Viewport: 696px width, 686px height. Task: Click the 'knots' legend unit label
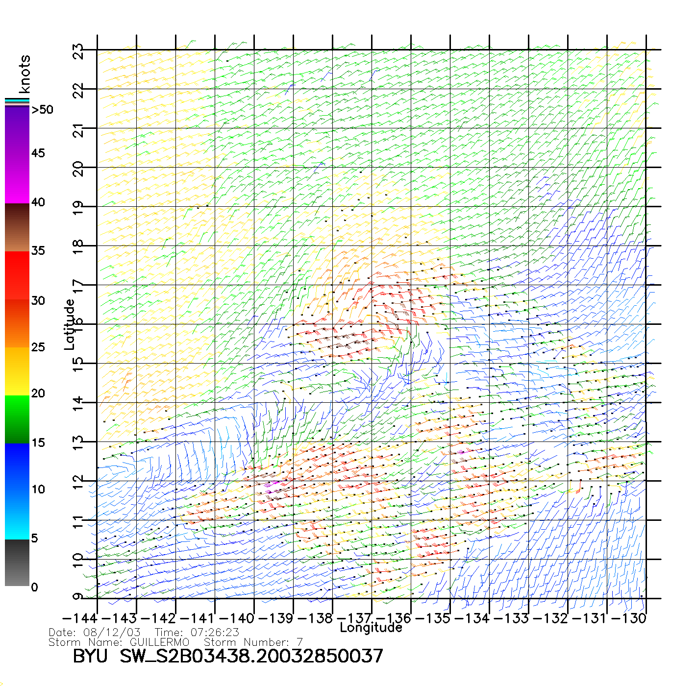click(x=25, y=74)
